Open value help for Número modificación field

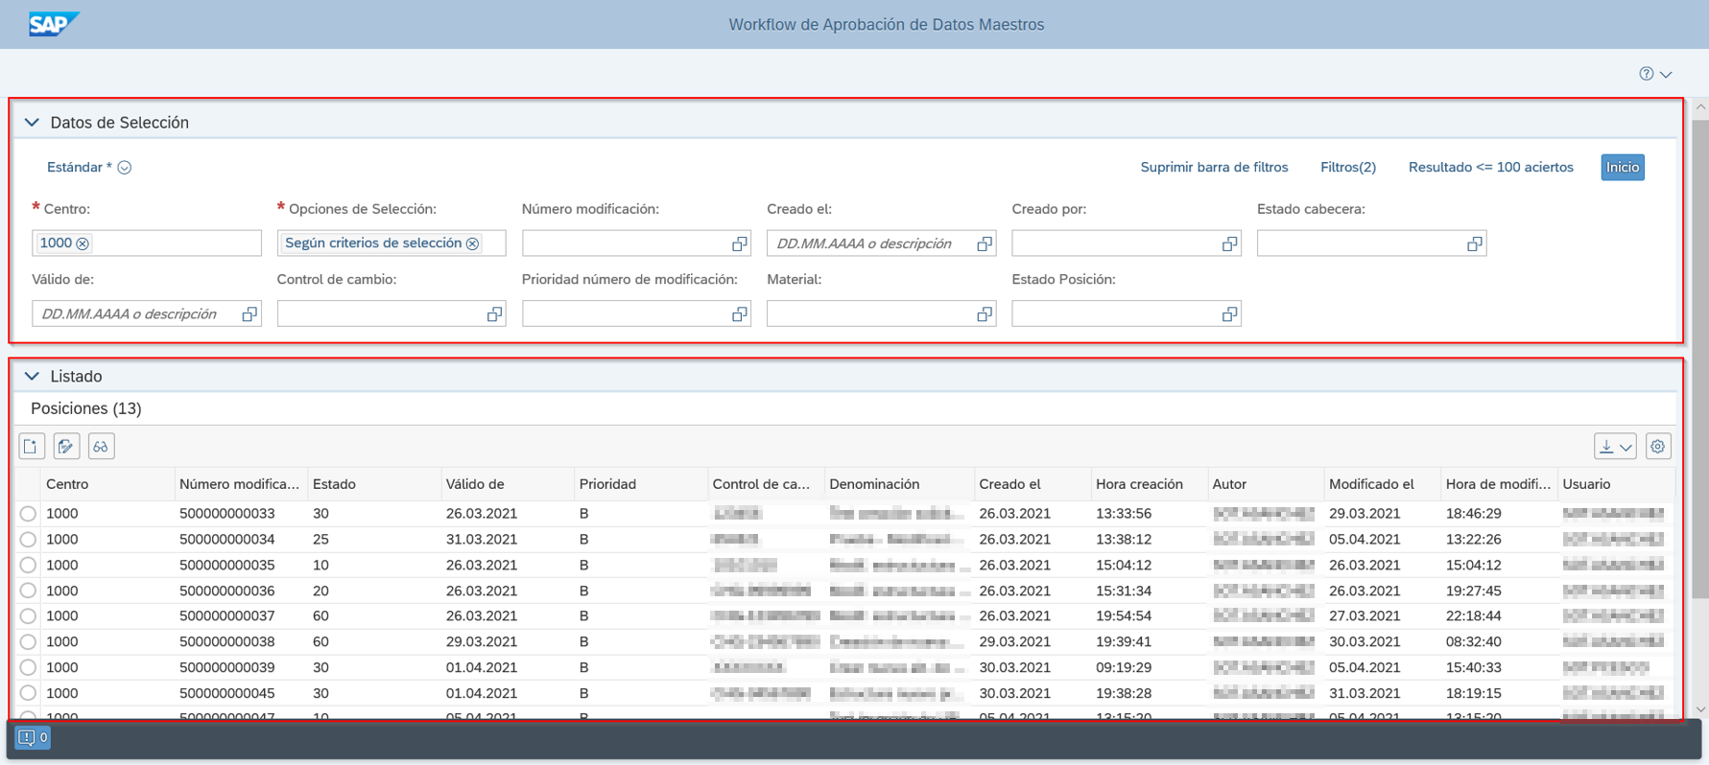tap(739, 243)
